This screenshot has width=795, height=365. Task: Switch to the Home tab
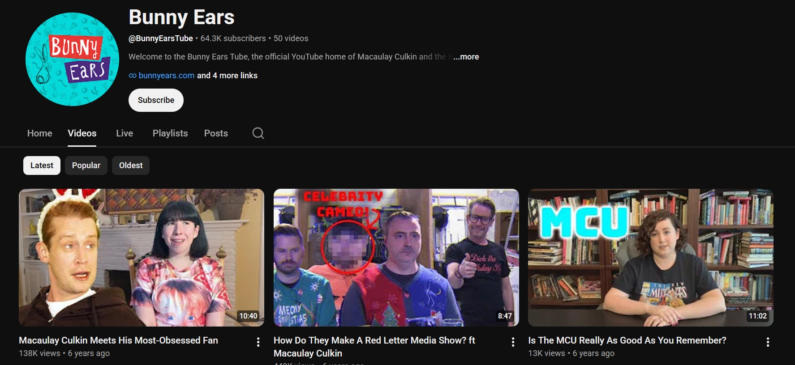[40, 133]
